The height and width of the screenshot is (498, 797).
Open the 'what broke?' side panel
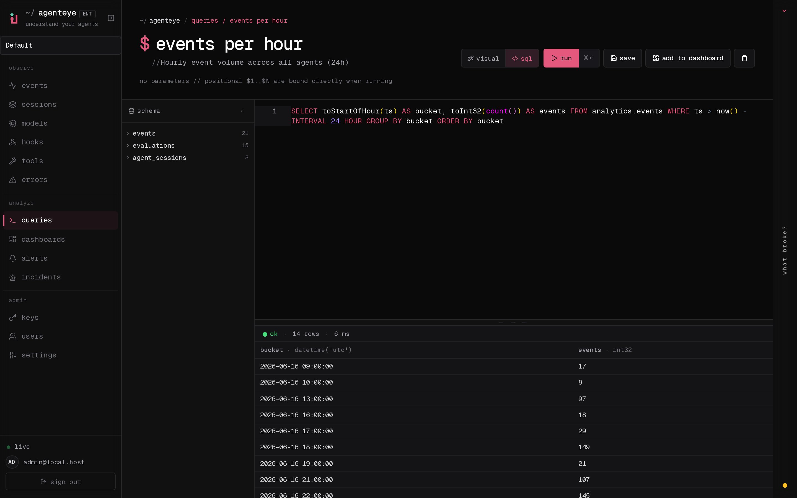click(x=785, y=250)
